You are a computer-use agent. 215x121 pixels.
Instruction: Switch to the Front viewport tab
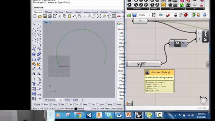67,100
